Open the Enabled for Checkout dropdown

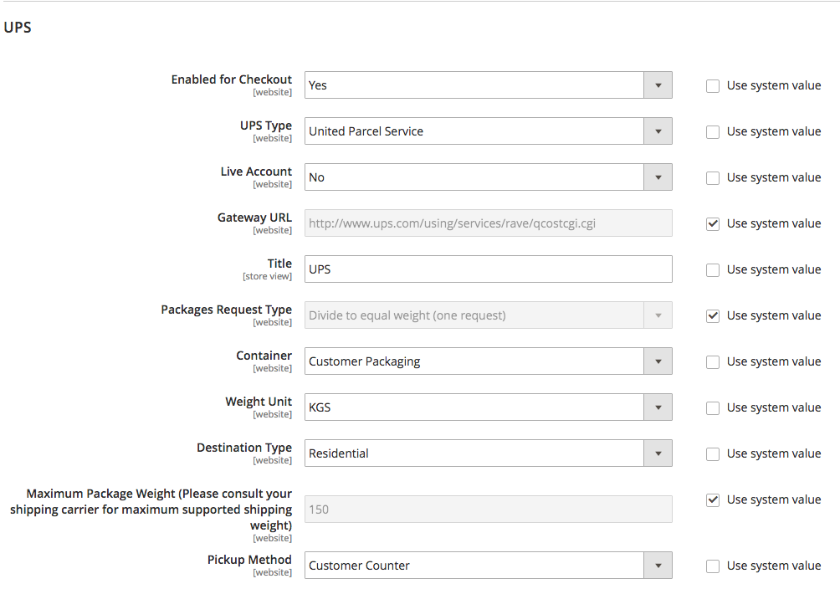pos(658,85)
